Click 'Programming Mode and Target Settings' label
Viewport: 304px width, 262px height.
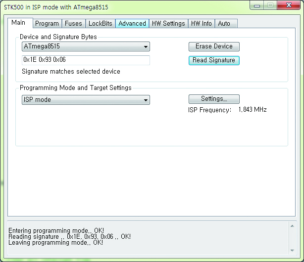tap(76, 87)
